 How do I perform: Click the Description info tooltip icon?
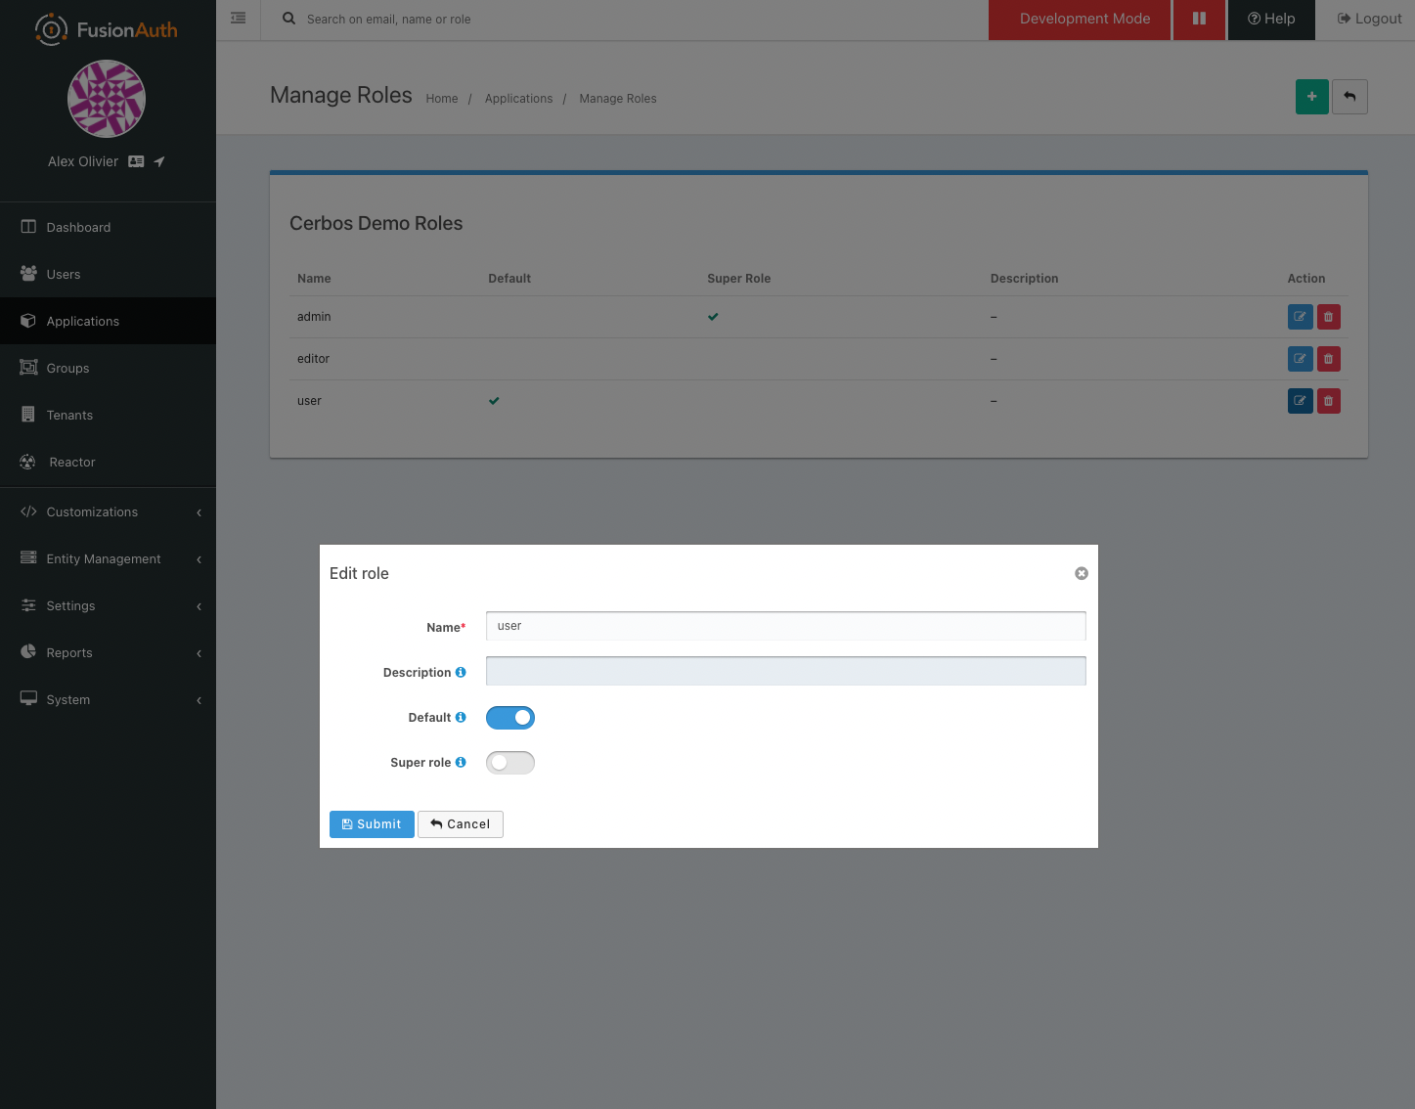(x=461, y=672)
